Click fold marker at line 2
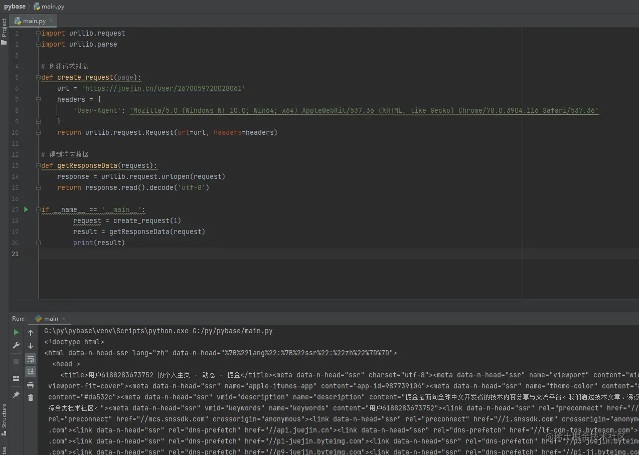Screen dimensions: 639x455 click(x=38, y=44)
